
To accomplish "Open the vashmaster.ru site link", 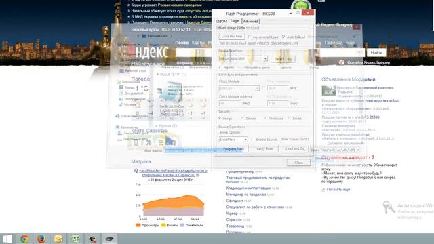I will click(x=174, y=173).
